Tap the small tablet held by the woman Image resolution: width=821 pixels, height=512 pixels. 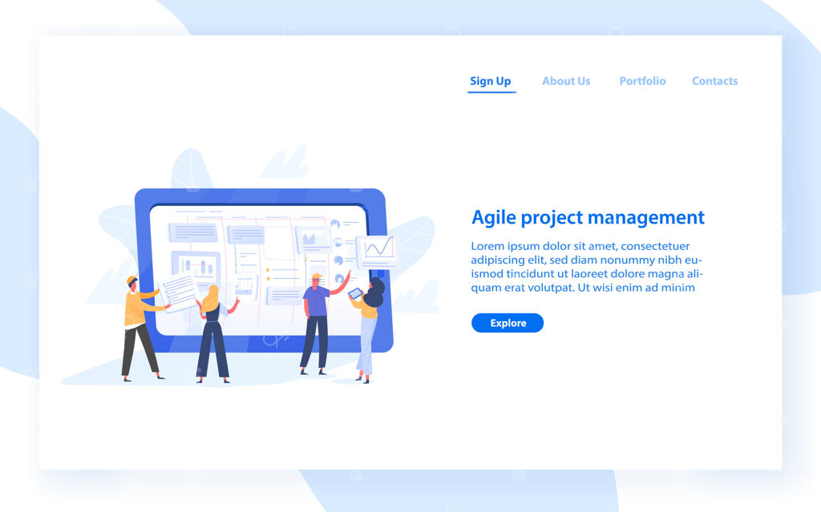pos(355,294)
